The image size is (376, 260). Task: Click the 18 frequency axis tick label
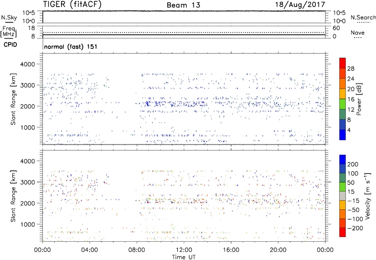(31, 28)
